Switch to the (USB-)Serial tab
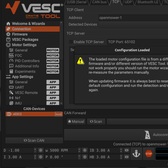 tap(76, 2)
